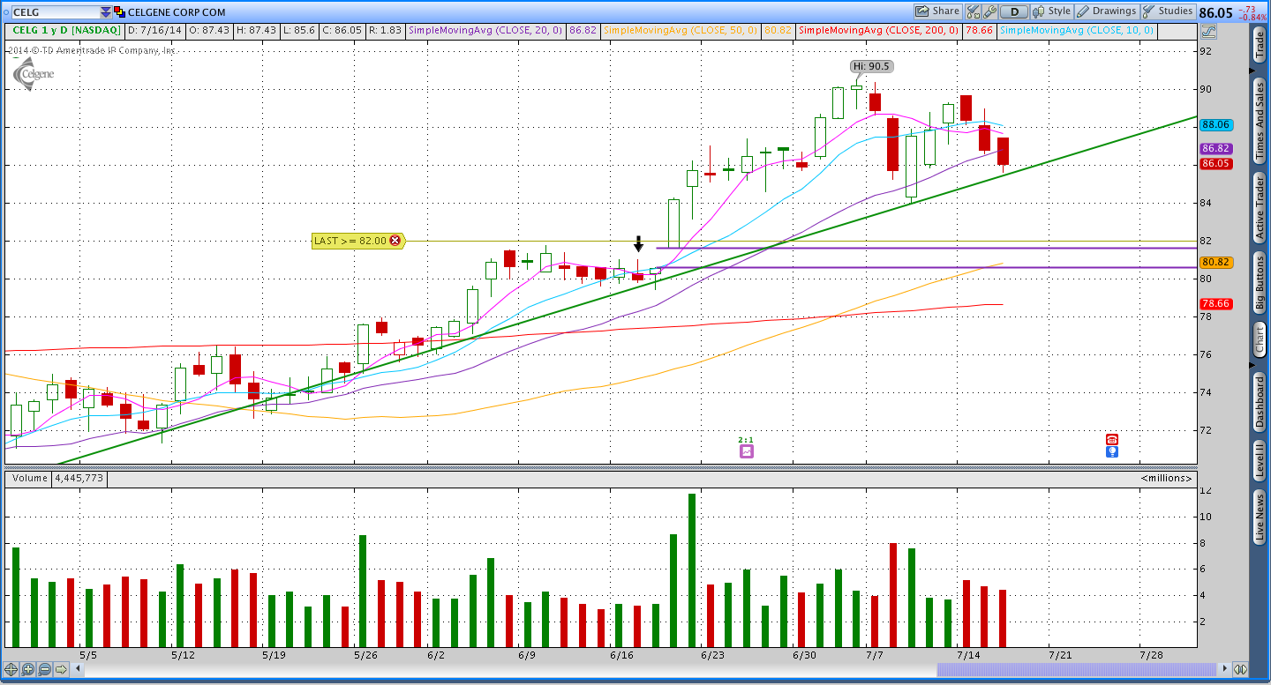Click the SimpleMovingAvg (CLOSE, 50, 0) label
Screen dimensions: 1271x685
[x=680, y=30]
